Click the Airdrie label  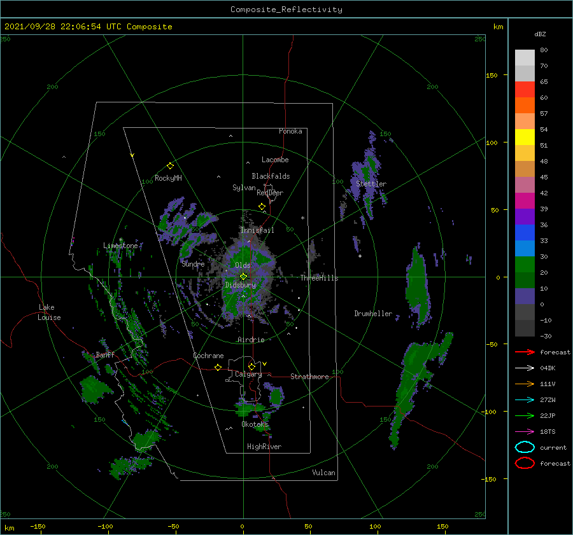251,340
